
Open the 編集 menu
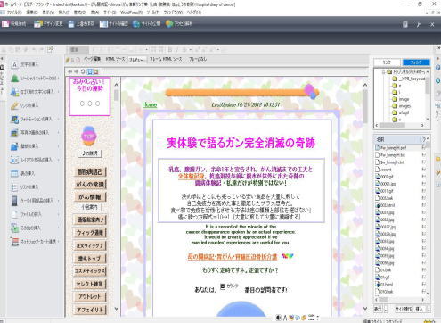32,12
